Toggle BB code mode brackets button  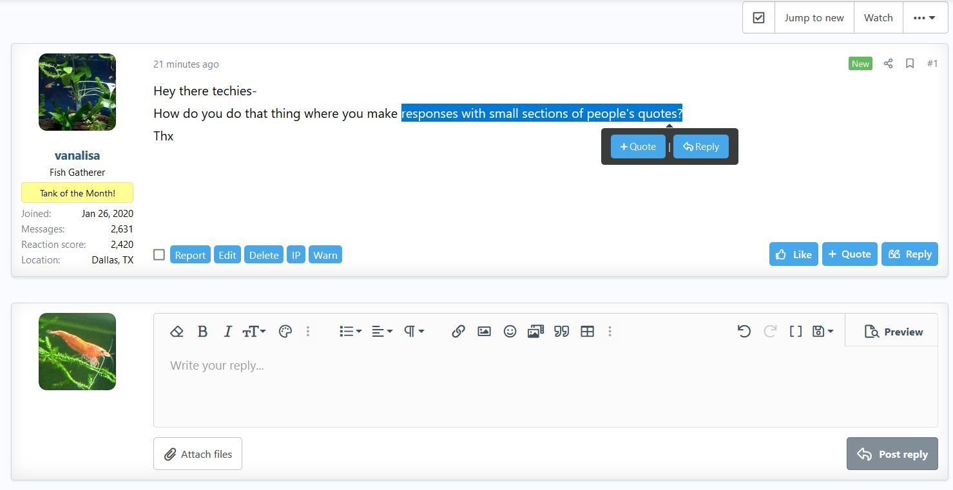pyautogui.click(x=796, y=332)
